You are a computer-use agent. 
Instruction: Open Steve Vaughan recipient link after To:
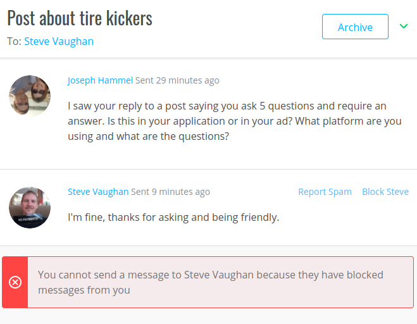[x=59, y=42]
